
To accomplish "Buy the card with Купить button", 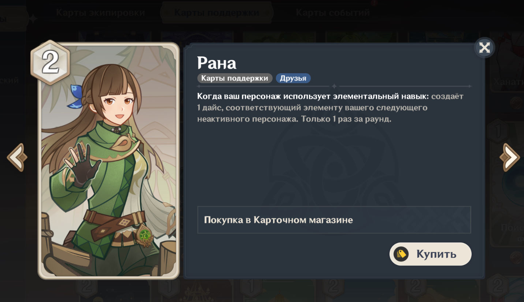I will pos(430,254).
